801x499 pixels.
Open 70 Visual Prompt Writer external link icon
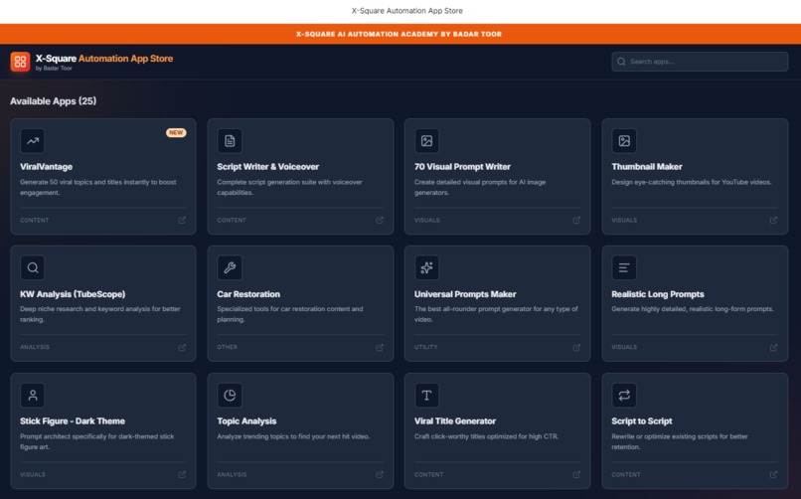(x=576, y=220)
